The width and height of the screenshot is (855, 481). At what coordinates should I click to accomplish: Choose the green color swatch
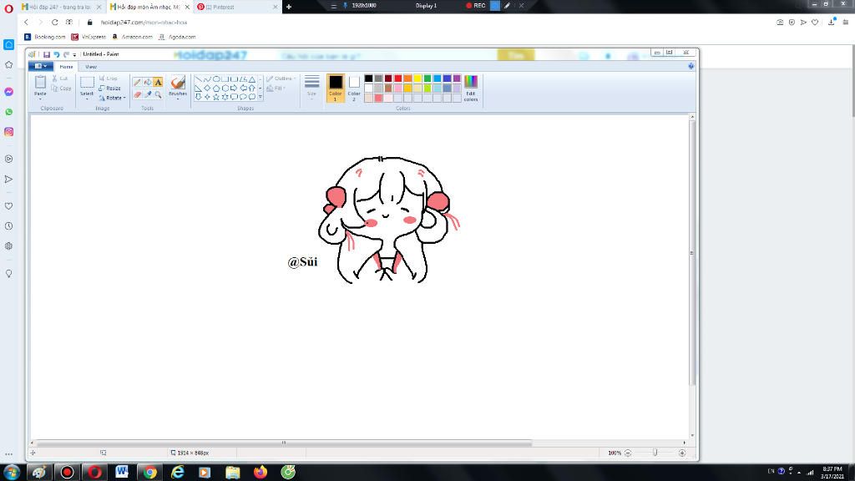[x=427, y=78]
